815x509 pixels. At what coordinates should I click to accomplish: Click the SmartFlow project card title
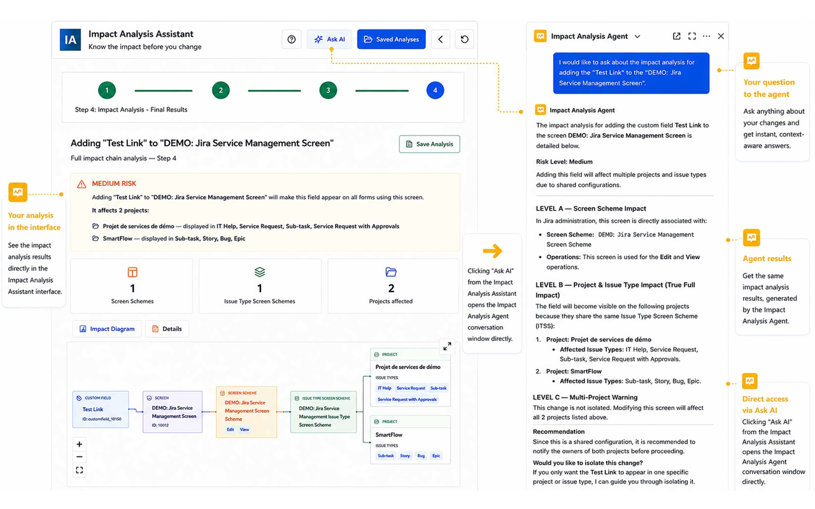click(x=389, y=435)
